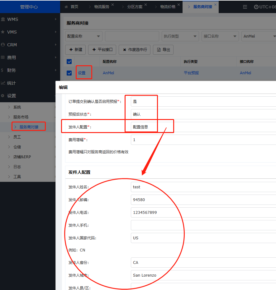The width and height of the screenshot is (276, 290).
Task: Click the home icon in the 首页 tab
Action: tap(66, 7)
